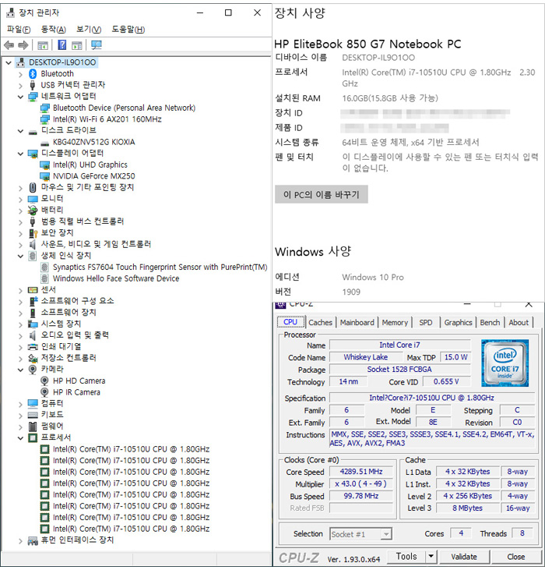Click the Synaptics fingerprint sensor icon
The height and width of the screenshot is (570, 545).
tap(44, 267)
